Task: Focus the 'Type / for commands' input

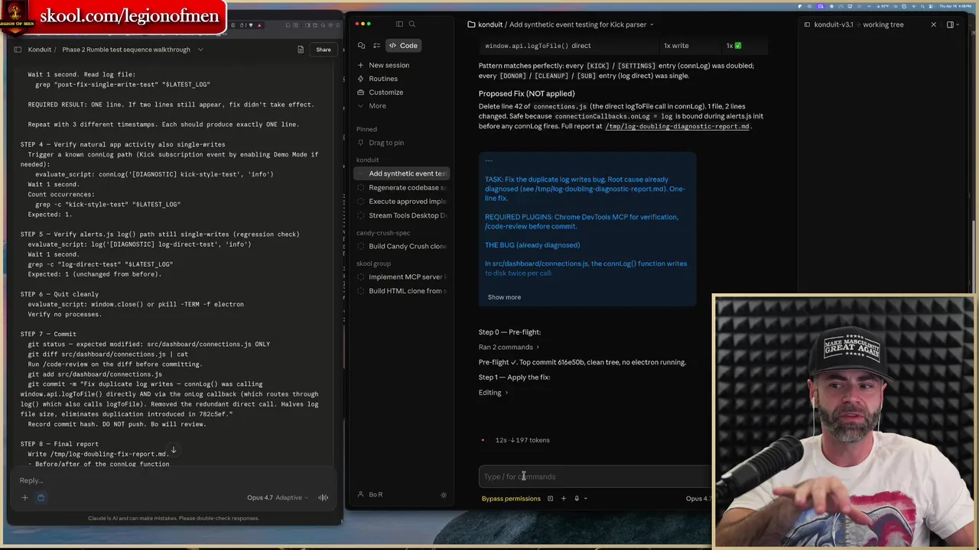Action: [594, 477]
